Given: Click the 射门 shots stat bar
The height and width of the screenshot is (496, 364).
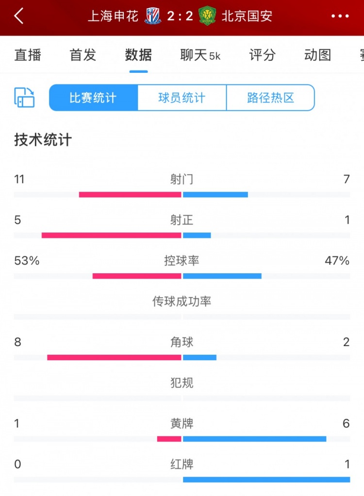Looking at the screenshot, I should click(182, 194).
